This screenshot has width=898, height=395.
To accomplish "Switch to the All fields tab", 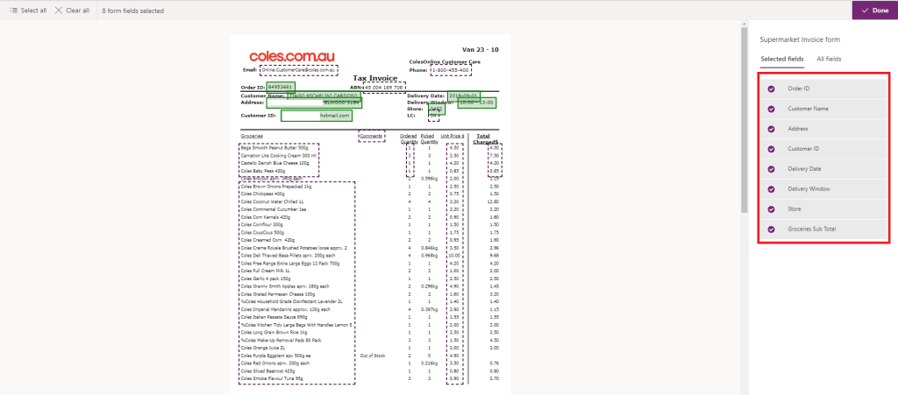I will [x=829, y=59].
